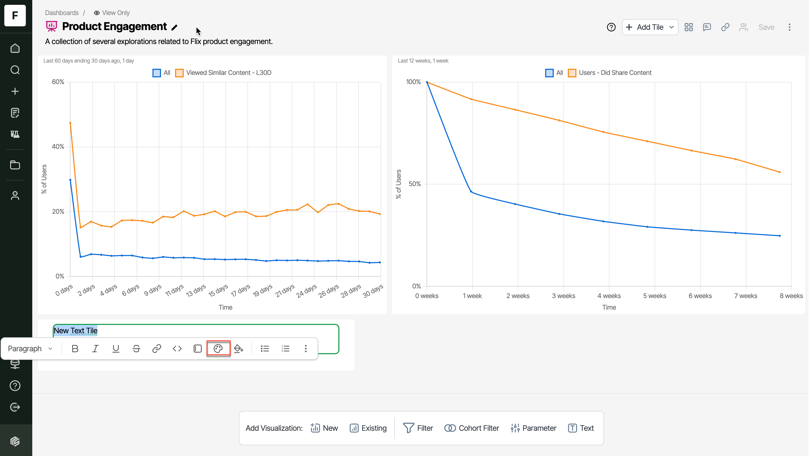Go to the Dashboards breadcrumb

coord(62,13)
